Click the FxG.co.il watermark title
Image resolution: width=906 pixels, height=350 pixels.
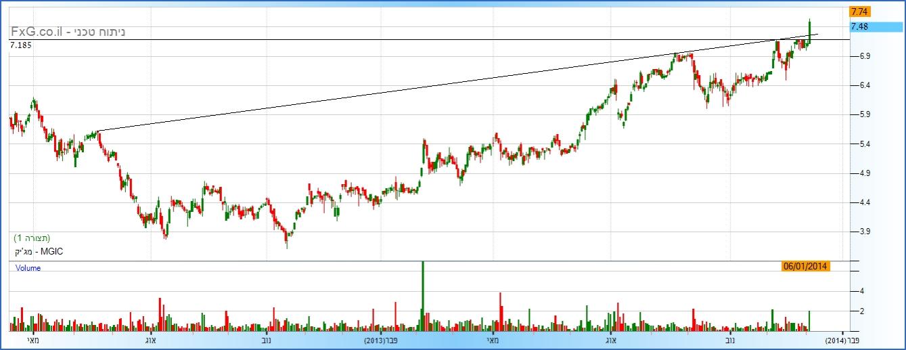pos(68,32)
